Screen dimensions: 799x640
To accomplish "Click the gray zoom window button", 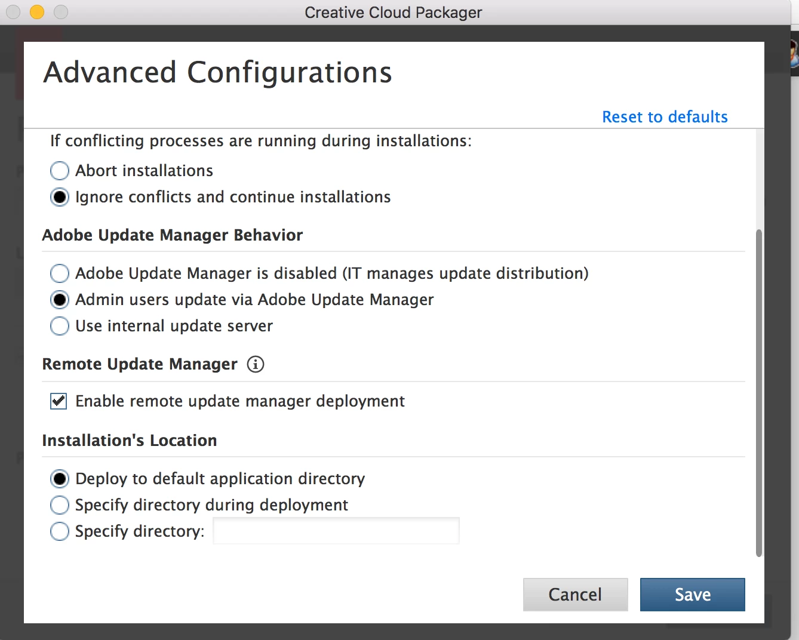I will 61,12.
